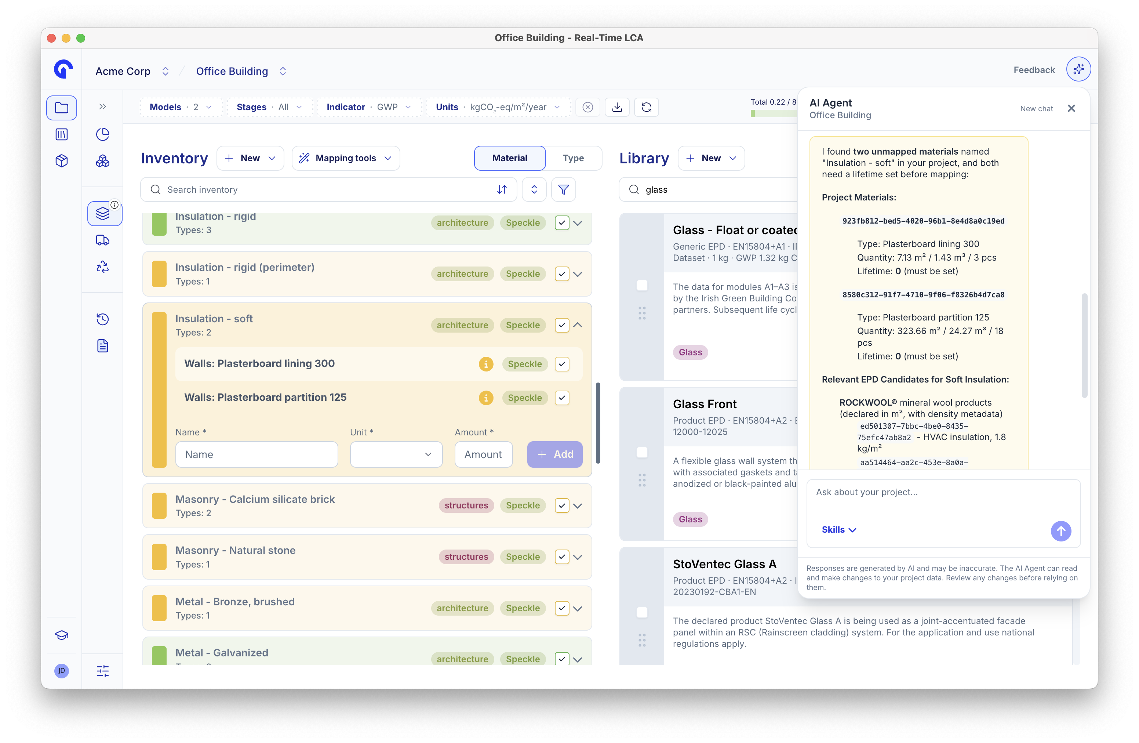Click the folder icon in left sidebar

click(62, 108)
